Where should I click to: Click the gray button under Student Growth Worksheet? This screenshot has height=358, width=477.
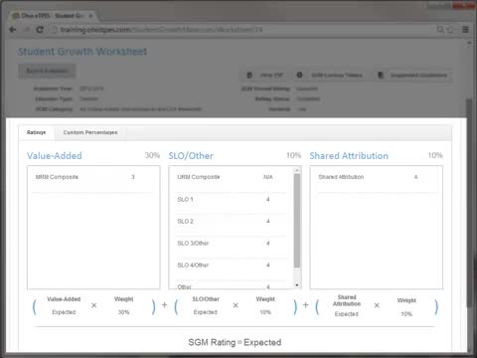coord(47,71)
